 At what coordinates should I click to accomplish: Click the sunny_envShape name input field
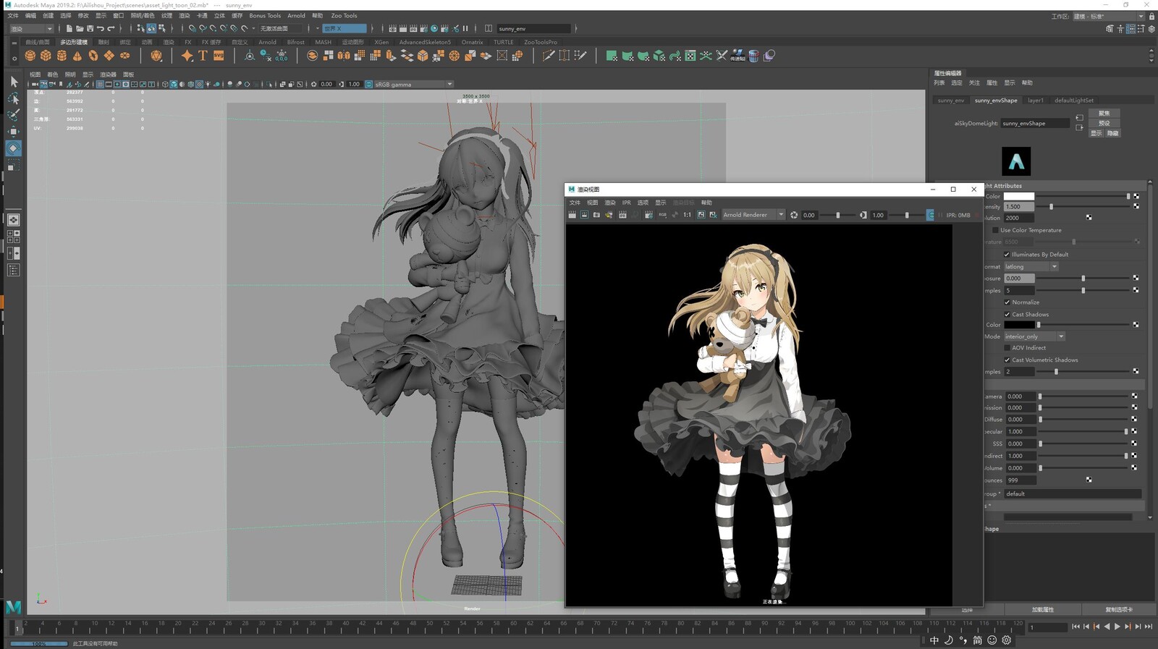coord(1035,124)
